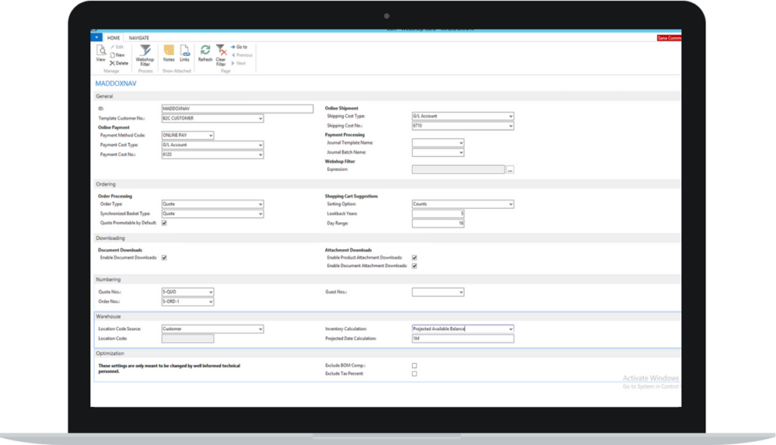776x445 pixels.
Task: Select the HOME ribbon tab
Action: [x=114, y=38]
